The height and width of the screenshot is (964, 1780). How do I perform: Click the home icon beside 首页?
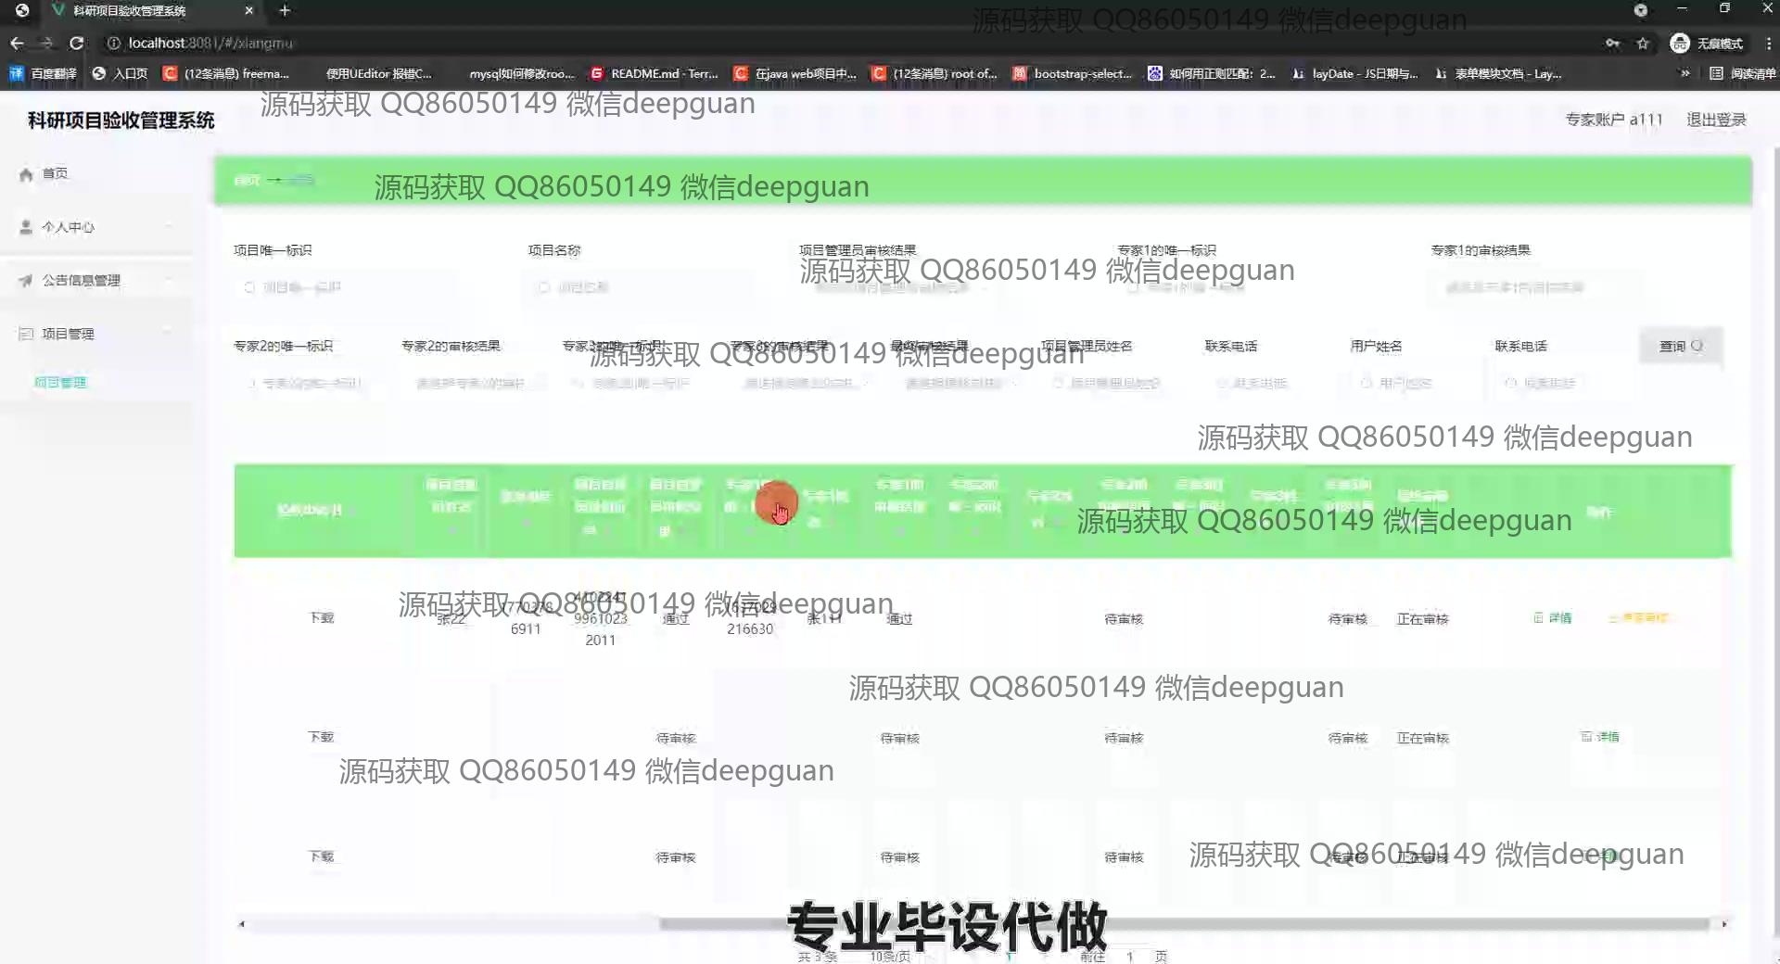click(x=26, y=174)
